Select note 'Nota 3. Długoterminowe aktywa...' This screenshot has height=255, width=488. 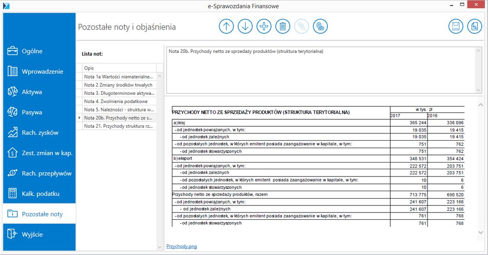119,93
